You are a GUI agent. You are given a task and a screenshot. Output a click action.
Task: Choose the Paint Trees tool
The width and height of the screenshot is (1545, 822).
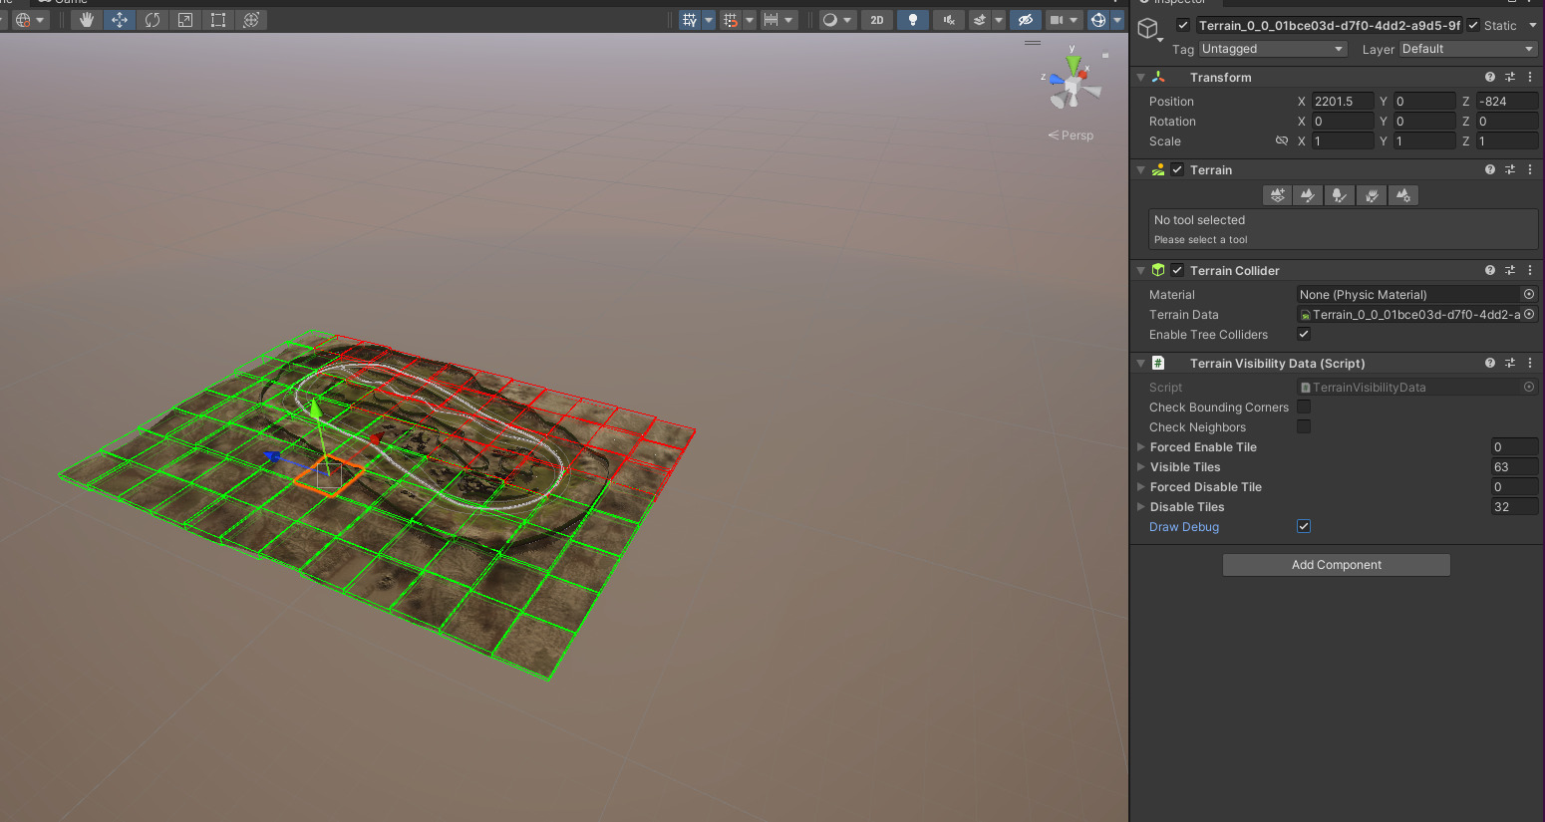click(x=1340, y=196)
